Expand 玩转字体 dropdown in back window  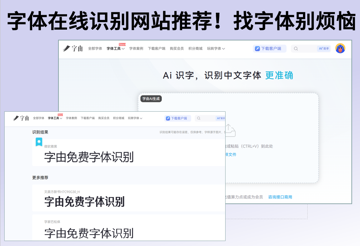[x=216, y=49]
